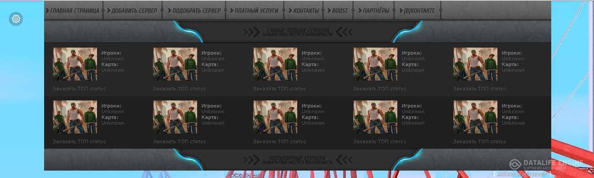This screenshot has width=594, height=178.
Task: Open Платный услуги menu item
Action: pos(255,11)
